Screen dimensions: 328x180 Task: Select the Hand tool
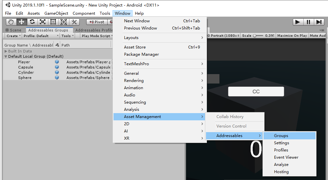tap(11, 22)
